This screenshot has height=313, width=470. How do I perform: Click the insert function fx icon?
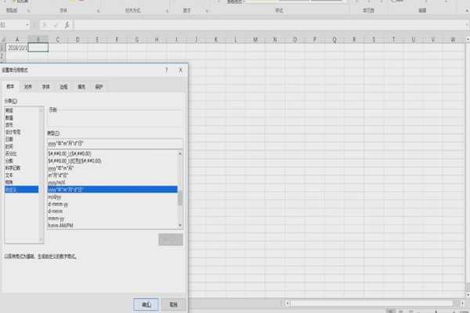67,25
